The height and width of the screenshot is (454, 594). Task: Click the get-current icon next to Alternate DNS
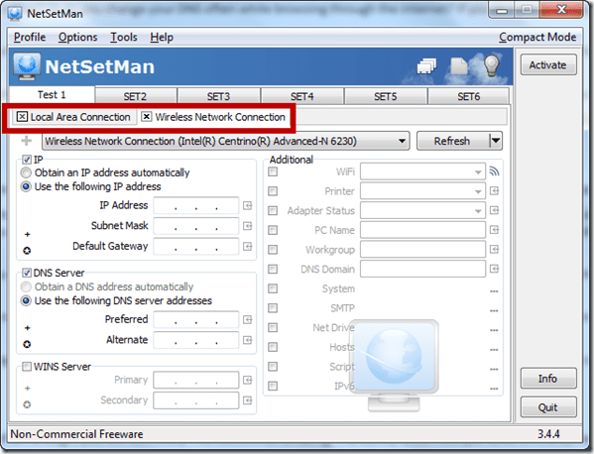pyautogui.click(x=247, y=340)
